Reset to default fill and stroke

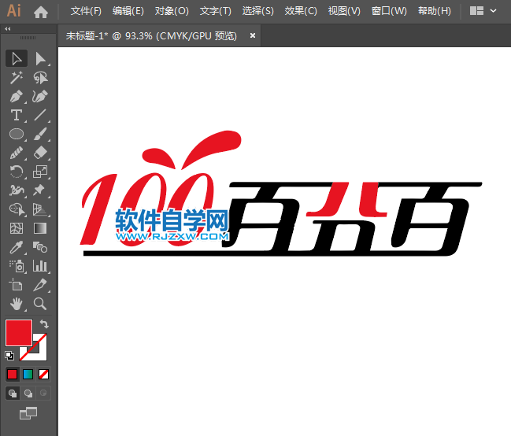[x=9, y=356]
